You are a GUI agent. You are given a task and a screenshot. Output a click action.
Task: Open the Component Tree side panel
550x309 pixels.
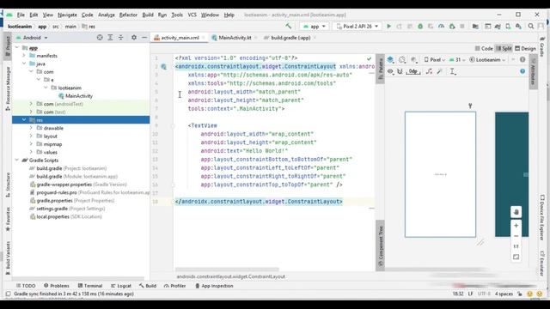pos(380,246)
